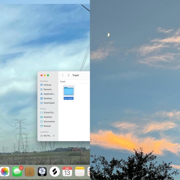Open Applications in the Finder sidebar
The image size is (180, 180).
click(48, 94)
